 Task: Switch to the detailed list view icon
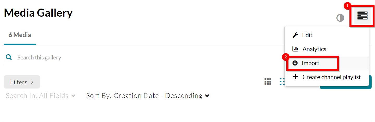[x=282, y=82]
